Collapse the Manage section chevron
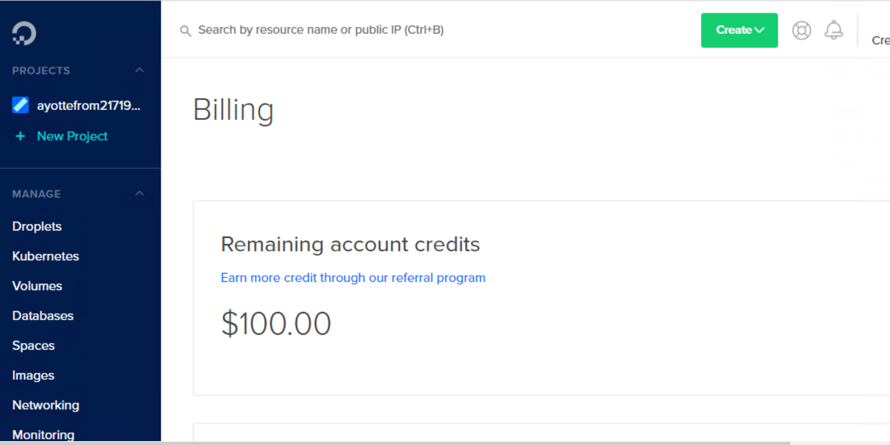This screenshot has width=890, height=445. pyautogui.click(x=140, y=194)
